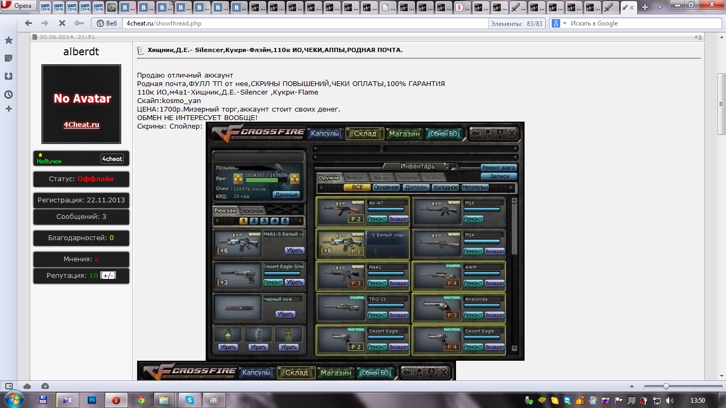726x408 pixels.
Task: Click the Сообщений: 3 row
Action: (81, 217)
